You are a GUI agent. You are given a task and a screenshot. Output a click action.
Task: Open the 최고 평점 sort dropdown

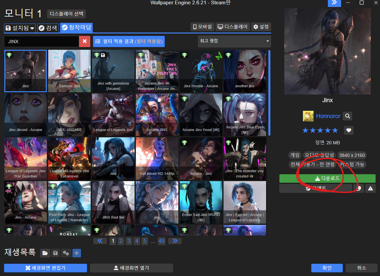[235, 41]
